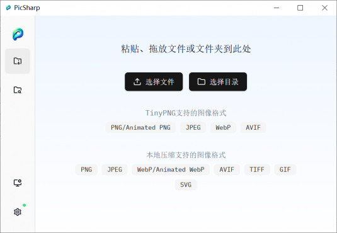The height and width of the screenshot is (233, 337).
Task: Click the JPEG tag under TinyPNG formats
Action: click(193, 127)
